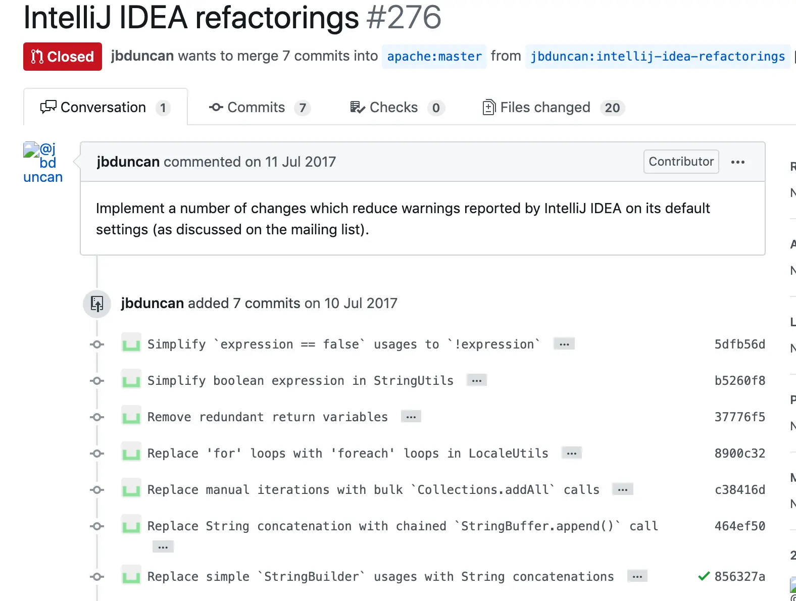Click the commits-added timeline badge icon

(x=97, y=304)
